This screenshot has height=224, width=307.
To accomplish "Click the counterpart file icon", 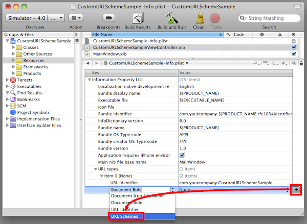I will pyautogui.click(x=294, y=63).
